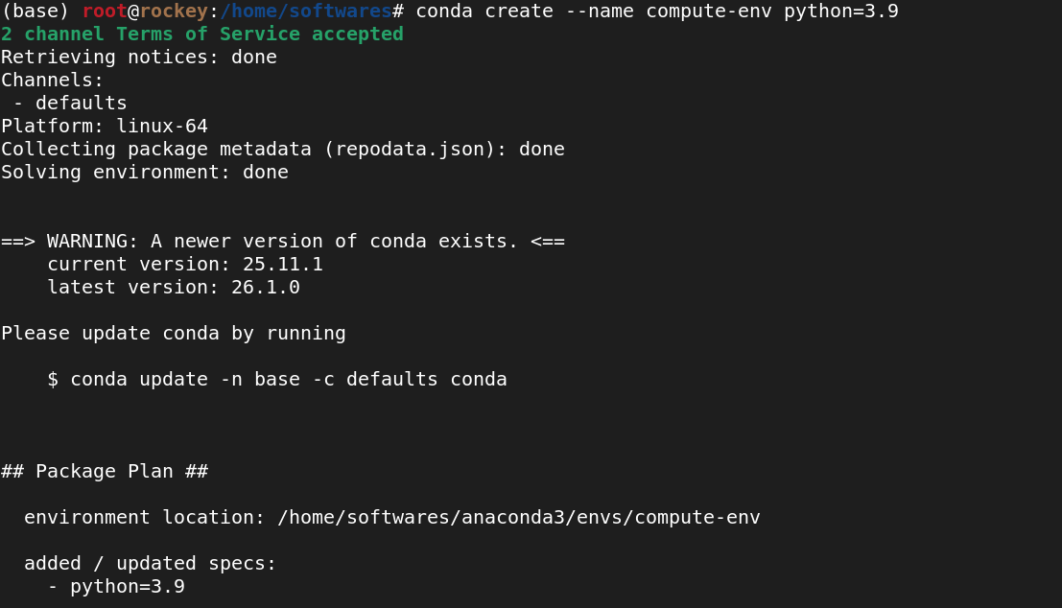Click 'latest version: 26.1.0' line
Image resolution: width=1062 pixels, height=608 pixels.
[x=174, y=287]
